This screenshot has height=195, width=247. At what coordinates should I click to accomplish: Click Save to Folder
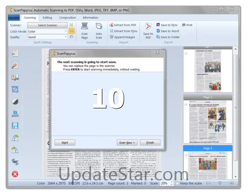(168, 37)
